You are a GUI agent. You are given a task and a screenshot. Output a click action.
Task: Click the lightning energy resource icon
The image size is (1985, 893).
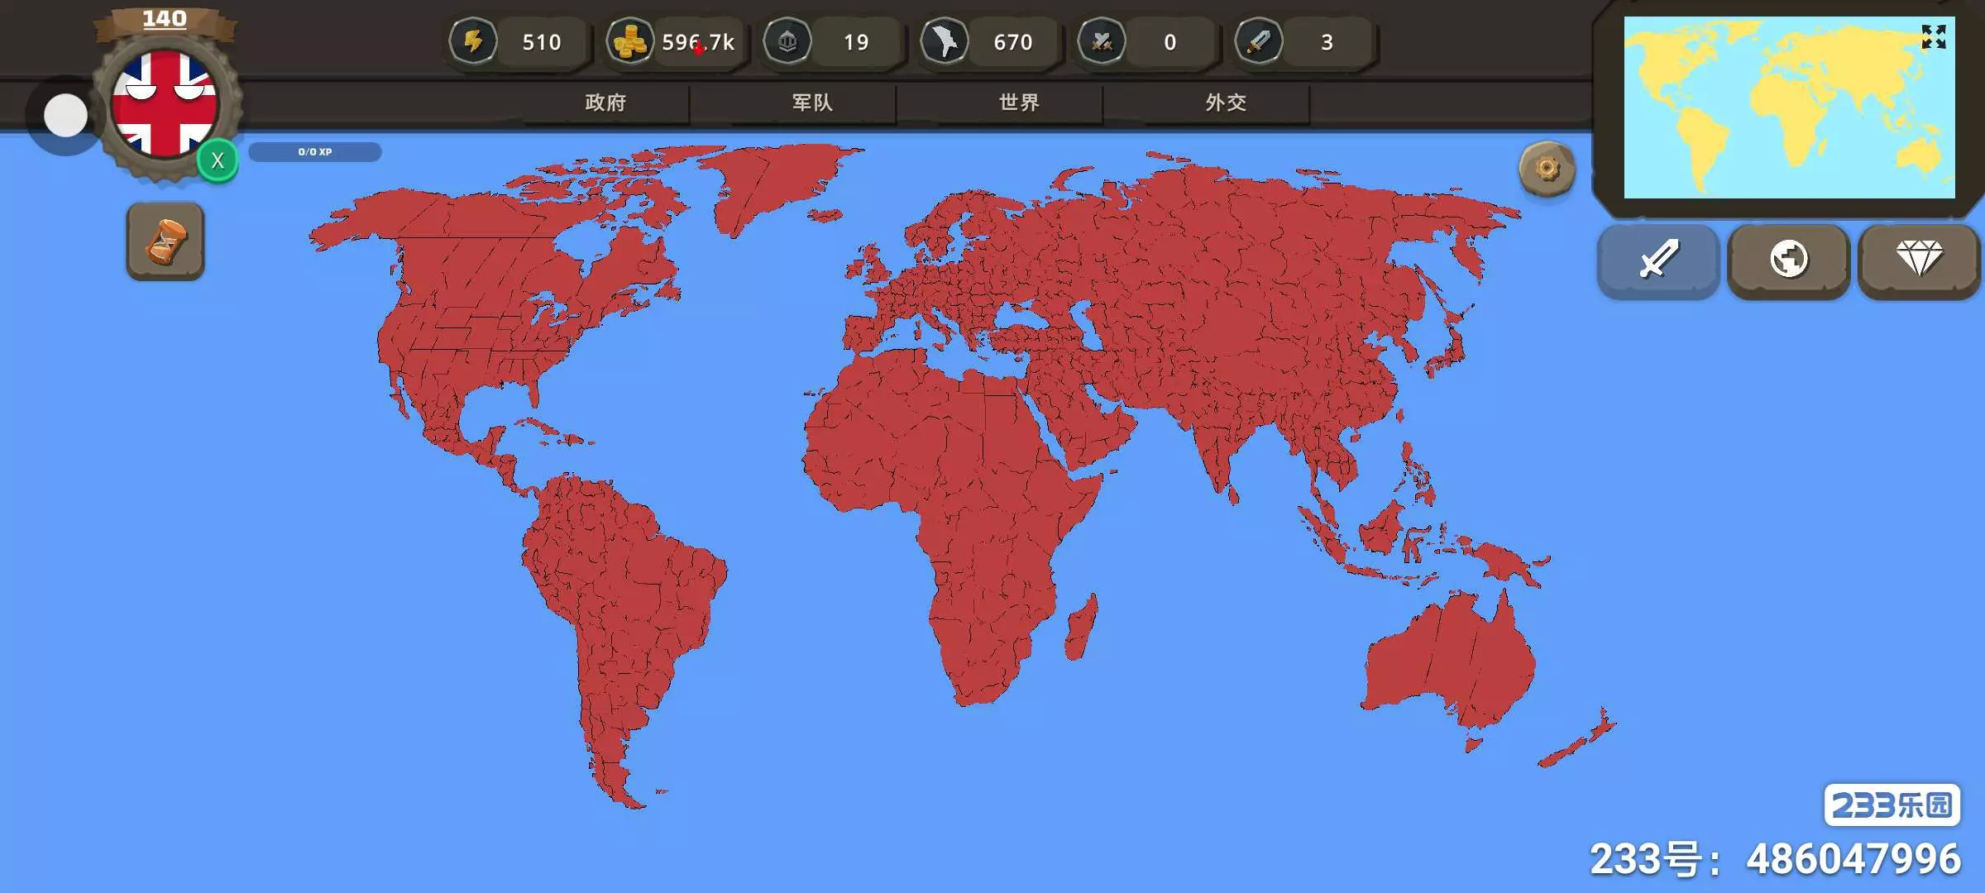[x=473, y=41]
